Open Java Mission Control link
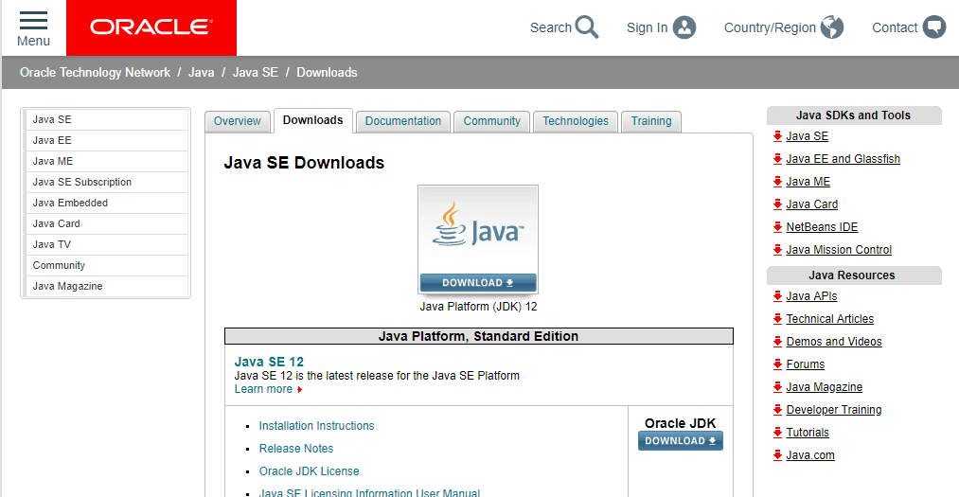This screenshot has width=959, height=497. point(839,249)
